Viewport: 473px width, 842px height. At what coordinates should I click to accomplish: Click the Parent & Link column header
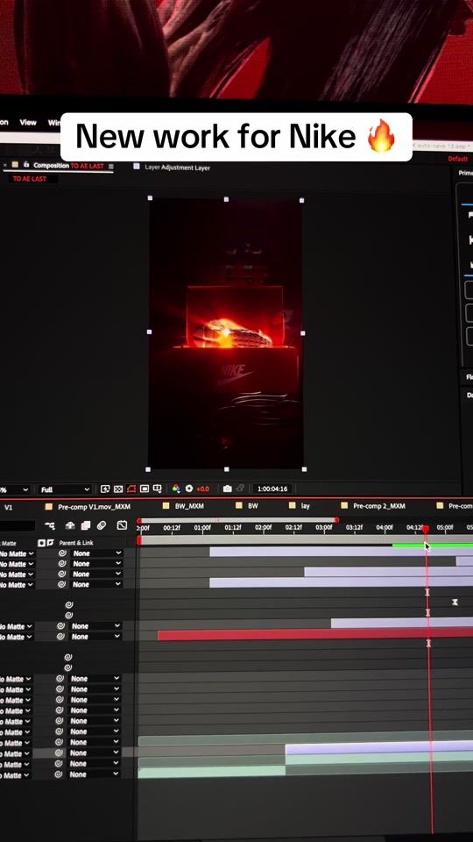(x=76, y=543)
